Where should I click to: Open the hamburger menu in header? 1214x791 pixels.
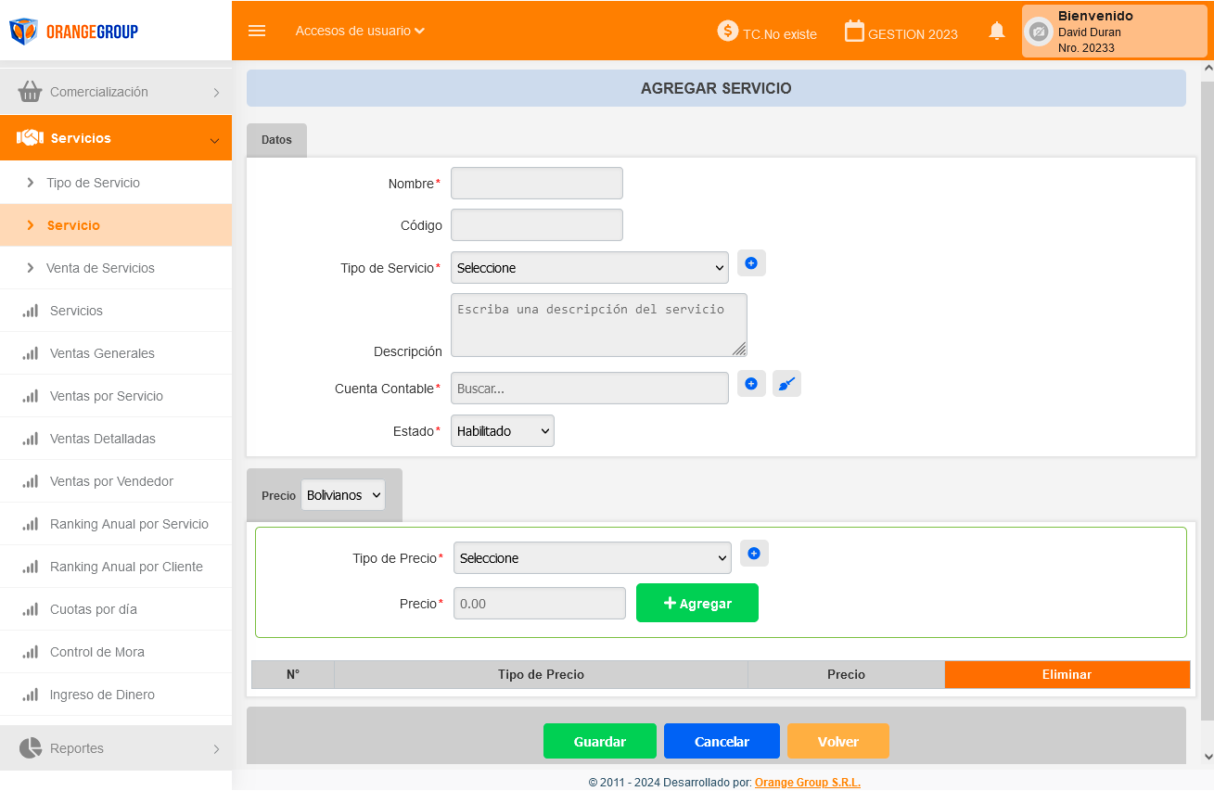pyautogui.click(x=257, y=31)
